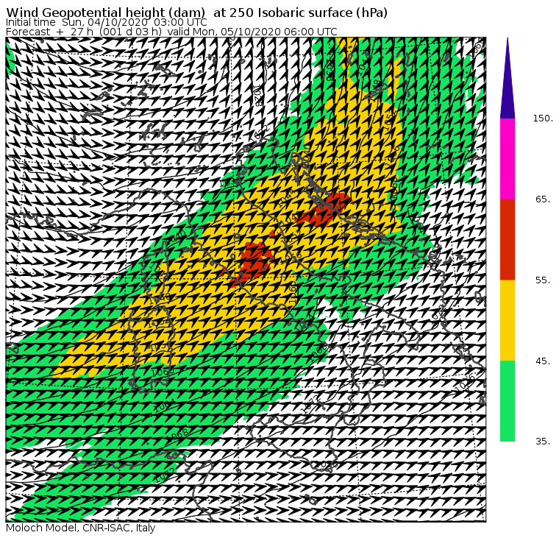559x538 pixels.
Task: Click the red band of the color legend
Action: (x=508, y=239)
